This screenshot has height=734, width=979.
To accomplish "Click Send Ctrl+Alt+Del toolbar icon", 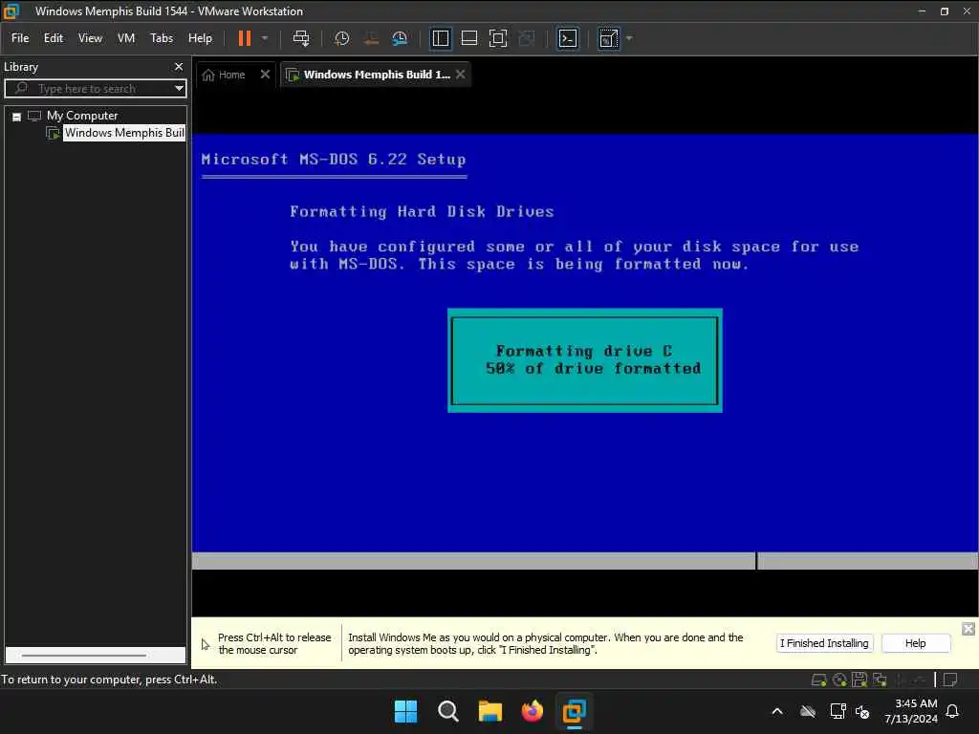I will pos(301,38).
